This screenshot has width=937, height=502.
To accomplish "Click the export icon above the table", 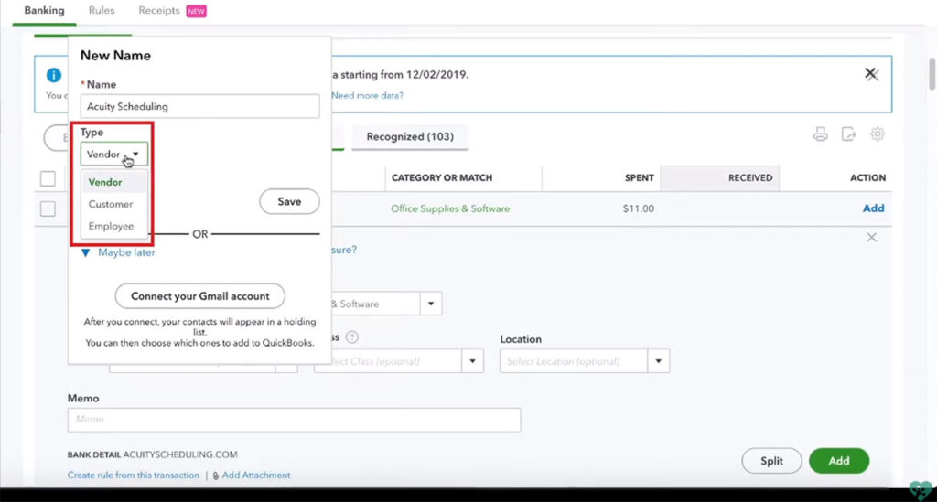I will pos(849,134).
